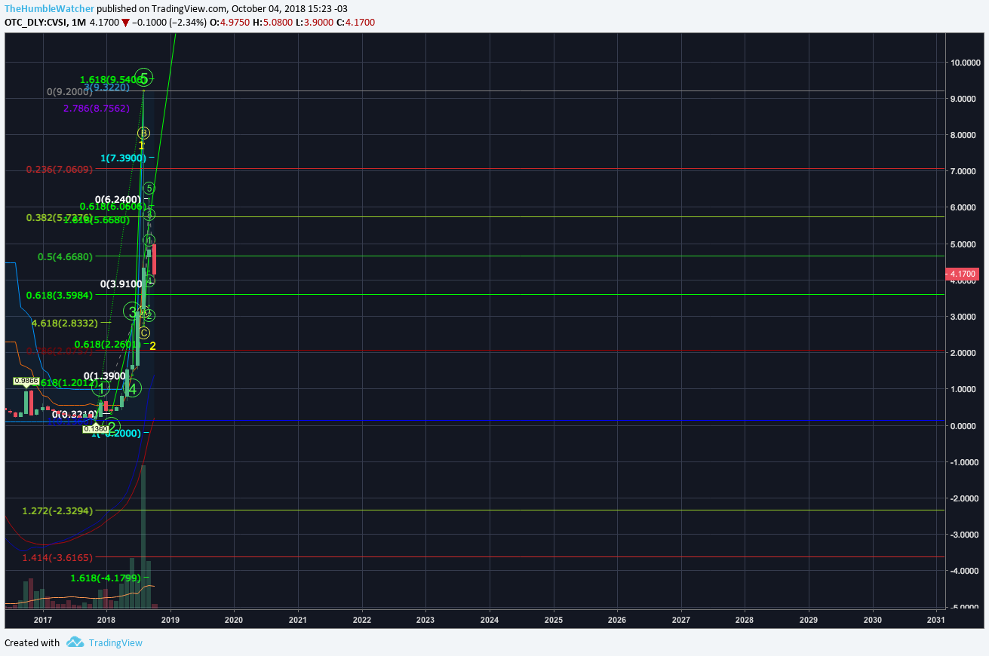
Task: Click the 1.618(-4.1799) extension label
Action: click(x=106, y=578)
